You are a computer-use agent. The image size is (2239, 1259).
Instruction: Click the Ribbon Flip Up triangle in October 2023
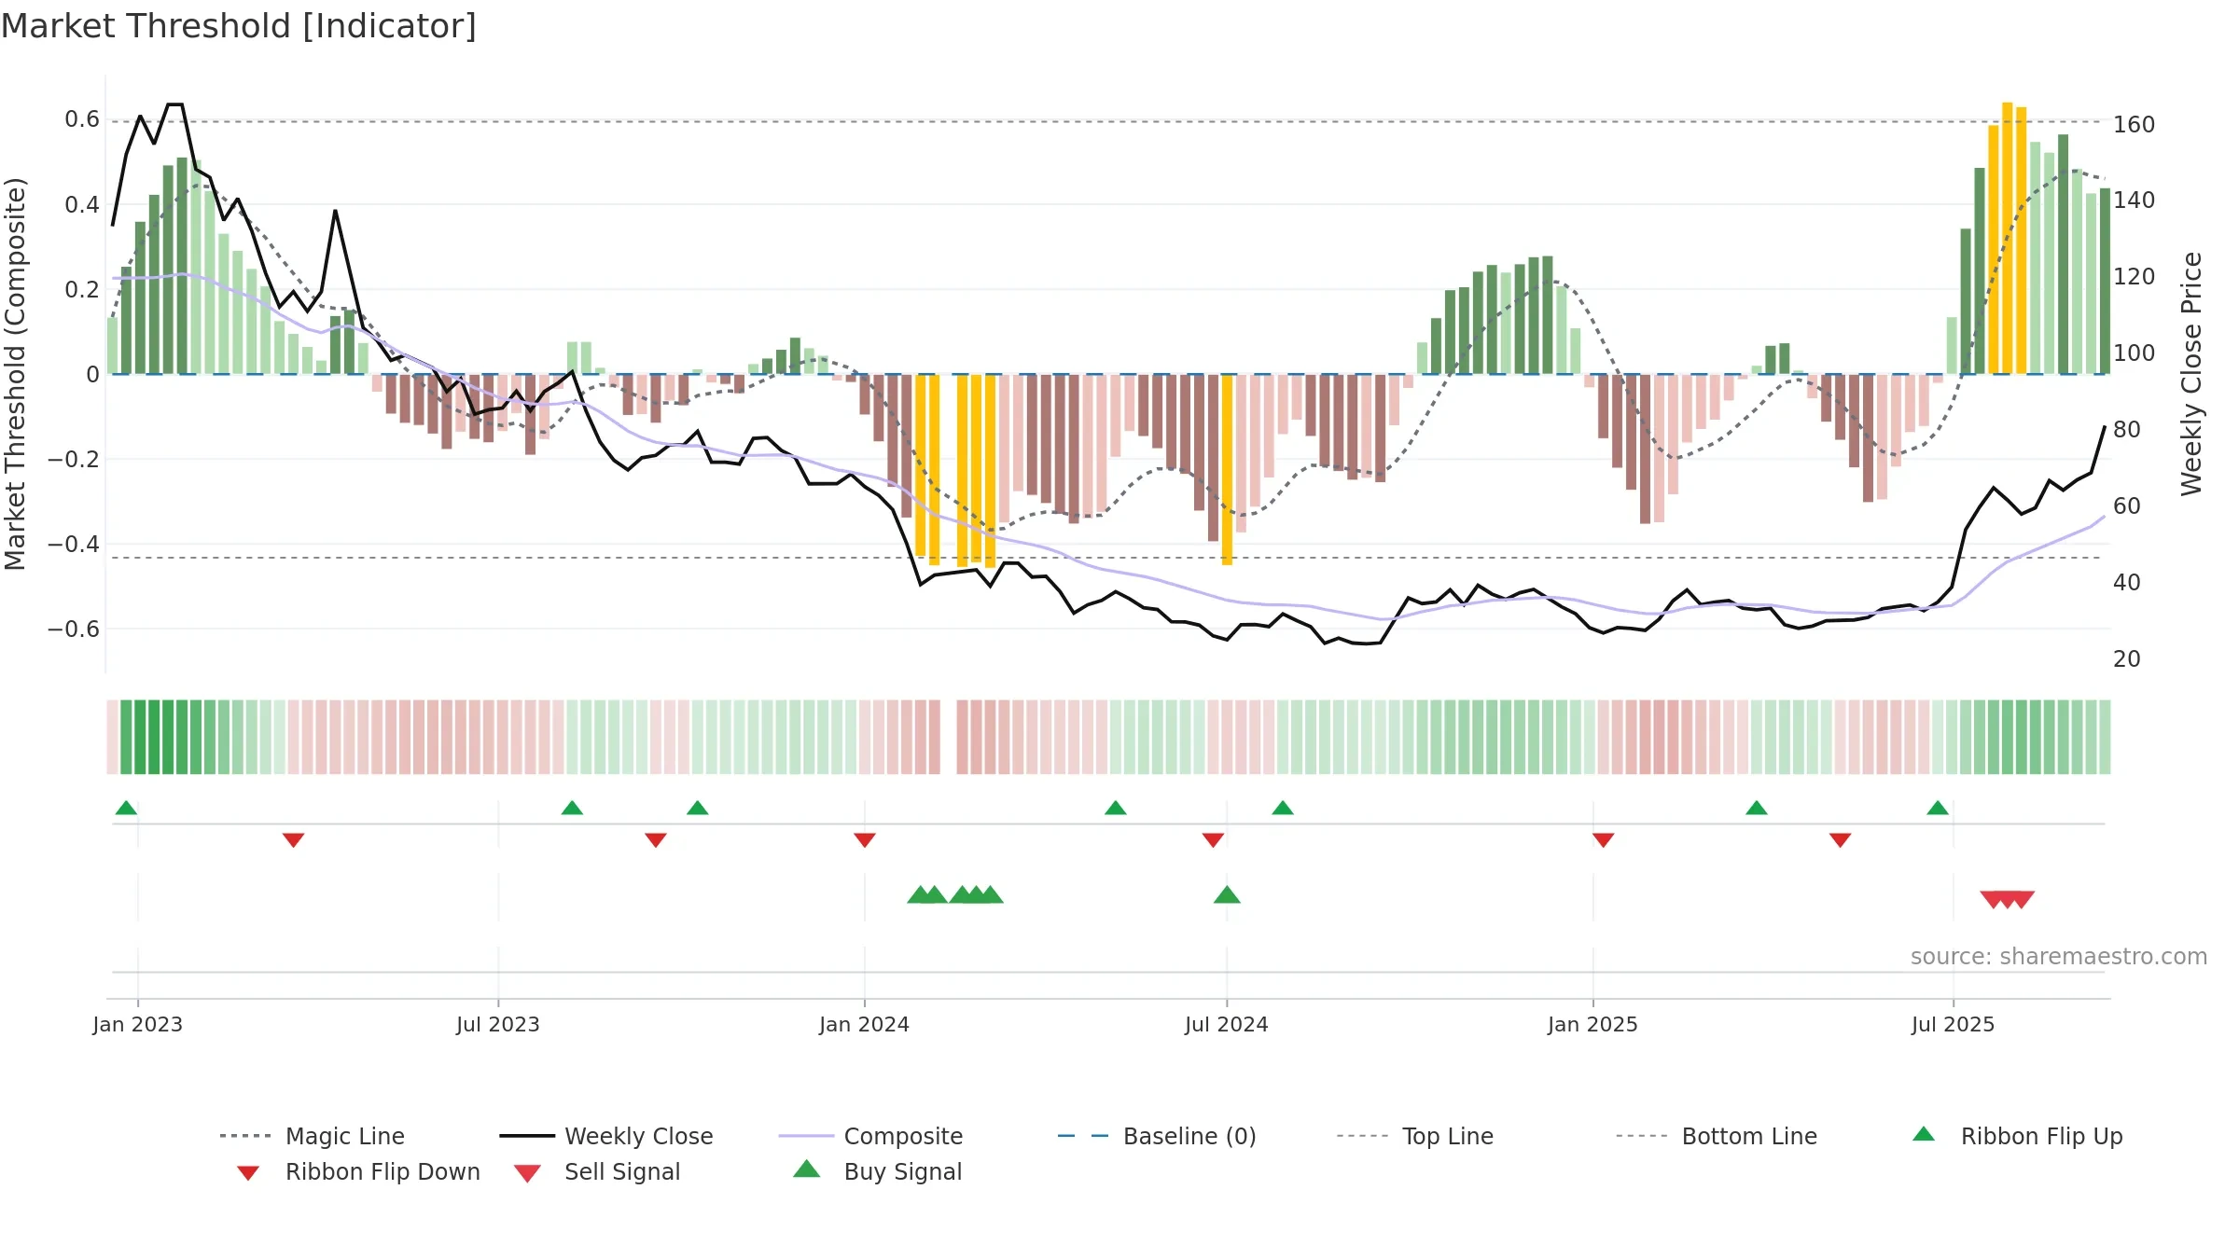(x=697, y=808)
